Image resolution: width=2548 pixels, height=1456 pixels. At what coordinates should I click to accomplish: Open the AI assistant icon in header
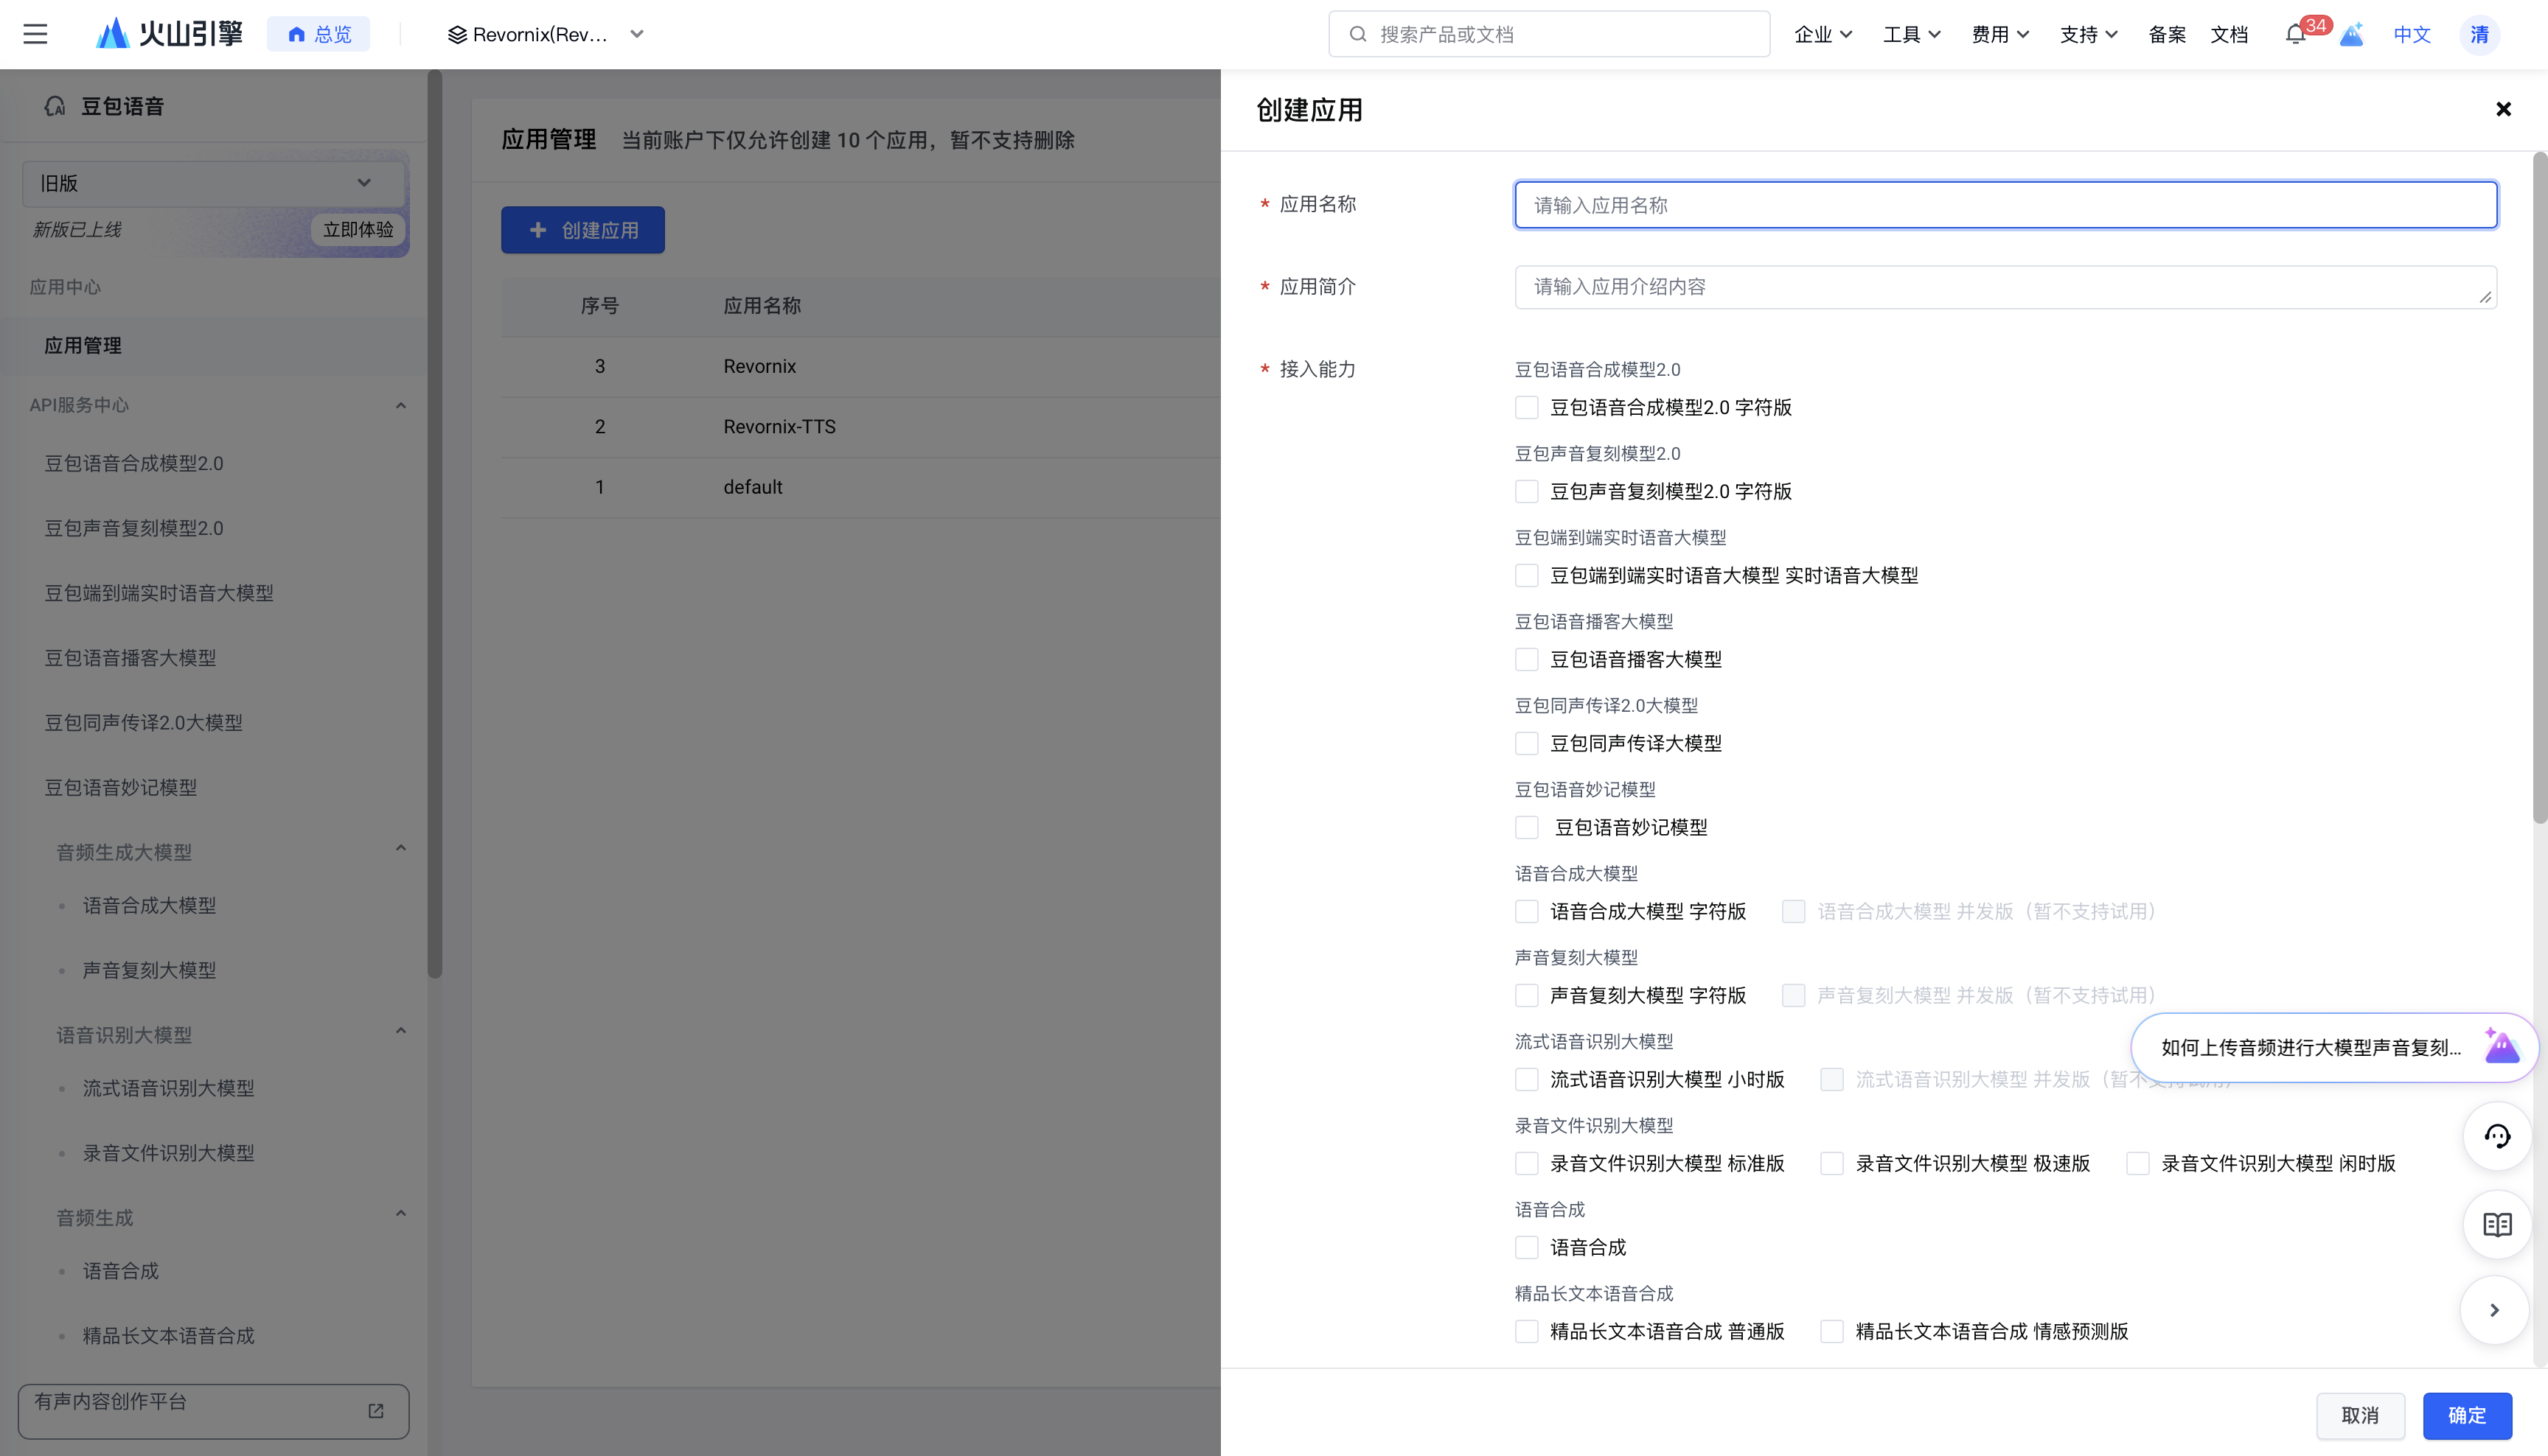[2351, 35]
